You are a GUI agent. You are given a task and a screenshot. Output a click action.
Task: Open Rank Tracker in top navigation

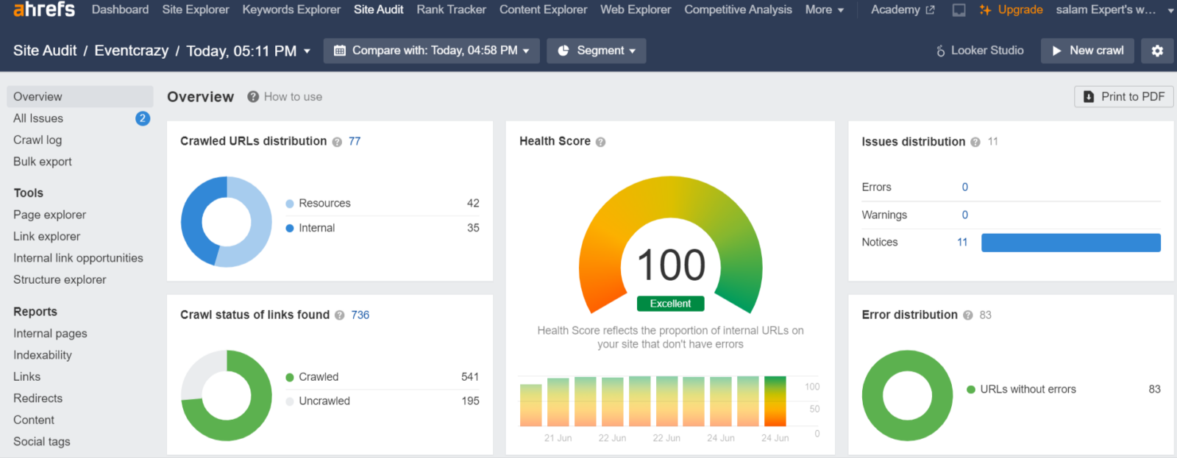pos(451,10)
